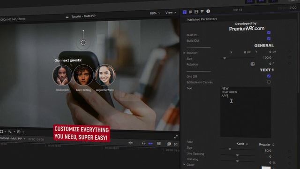
Task: Click the retime speedometer icon
Action: [19, 131]
